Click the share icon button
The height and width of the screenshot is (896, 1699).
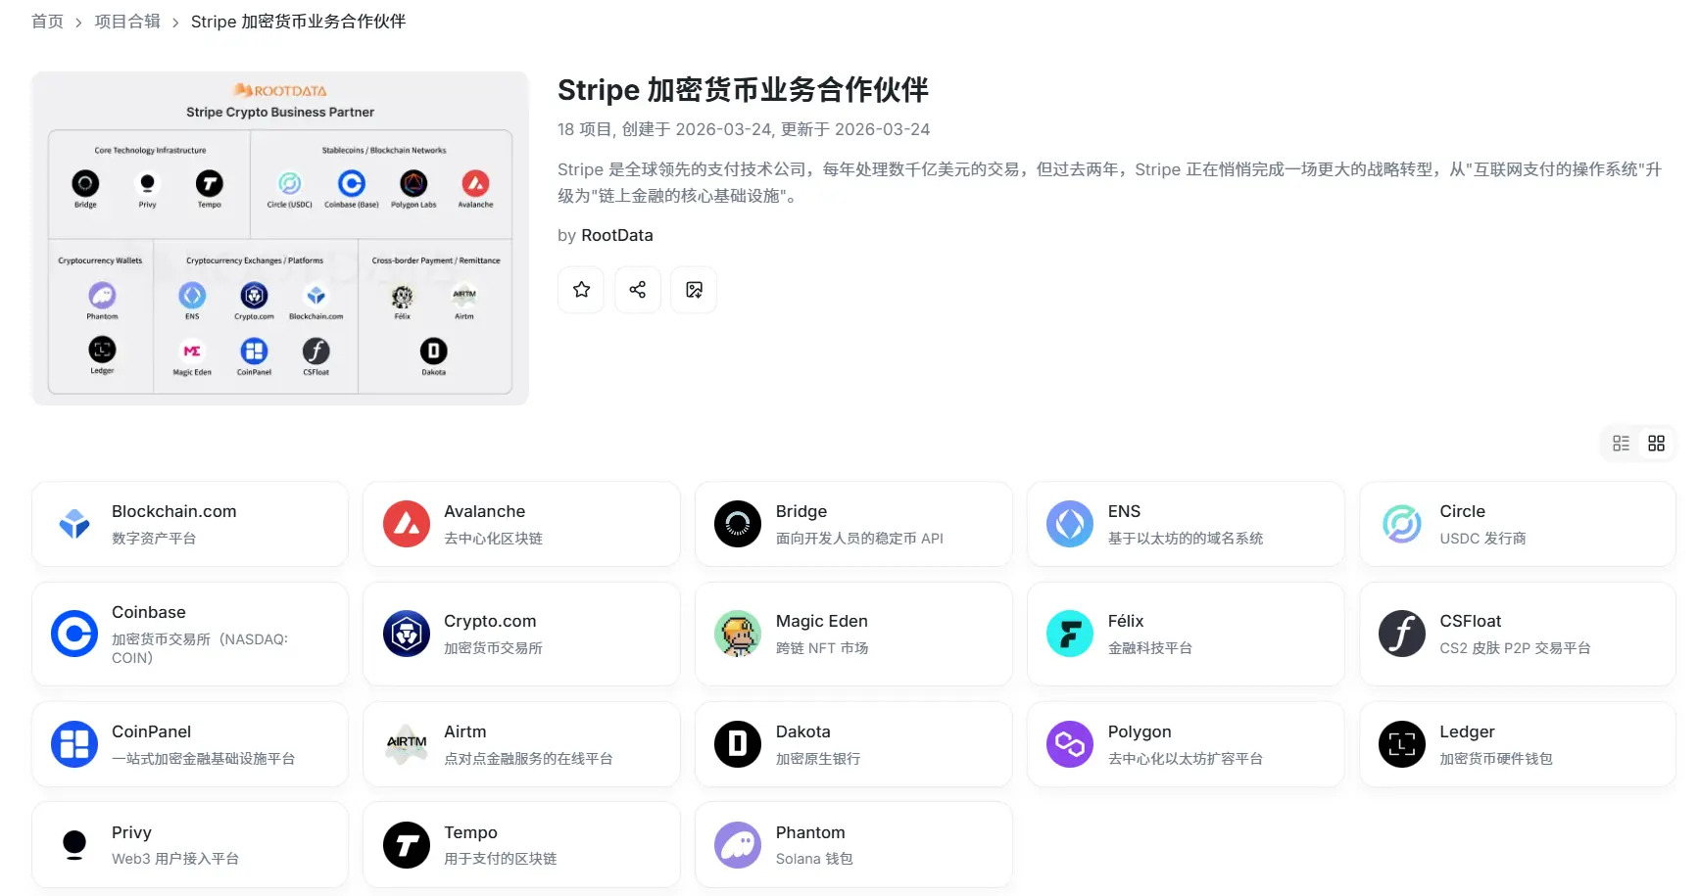pyautogui.click(x=638, y=290)
